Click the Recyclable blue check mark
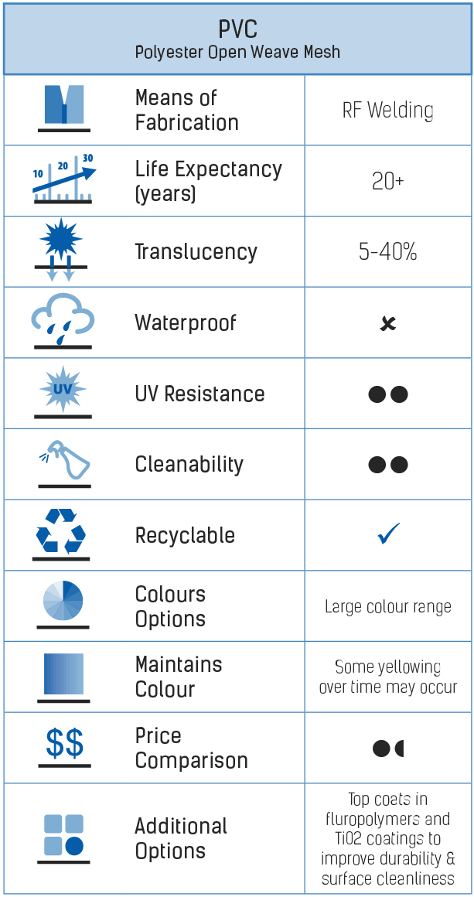 pyautogui.click(x=389, y=534)
